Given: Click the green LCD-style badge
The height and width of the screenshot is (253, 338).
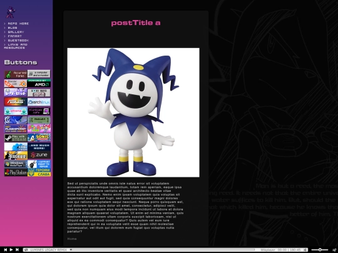Looking at the screenshot, I should tap(39, 120).
